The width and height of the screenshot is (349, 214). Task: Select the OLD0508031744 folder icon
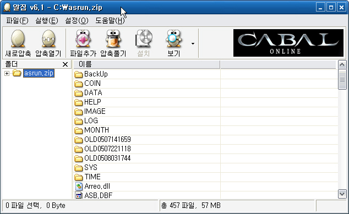[78, 158]
